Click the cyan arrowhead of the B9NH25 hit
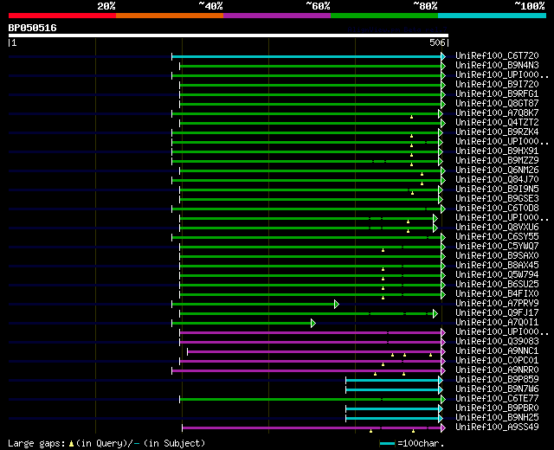Screen dimensions: 554x450 (441, 419)
